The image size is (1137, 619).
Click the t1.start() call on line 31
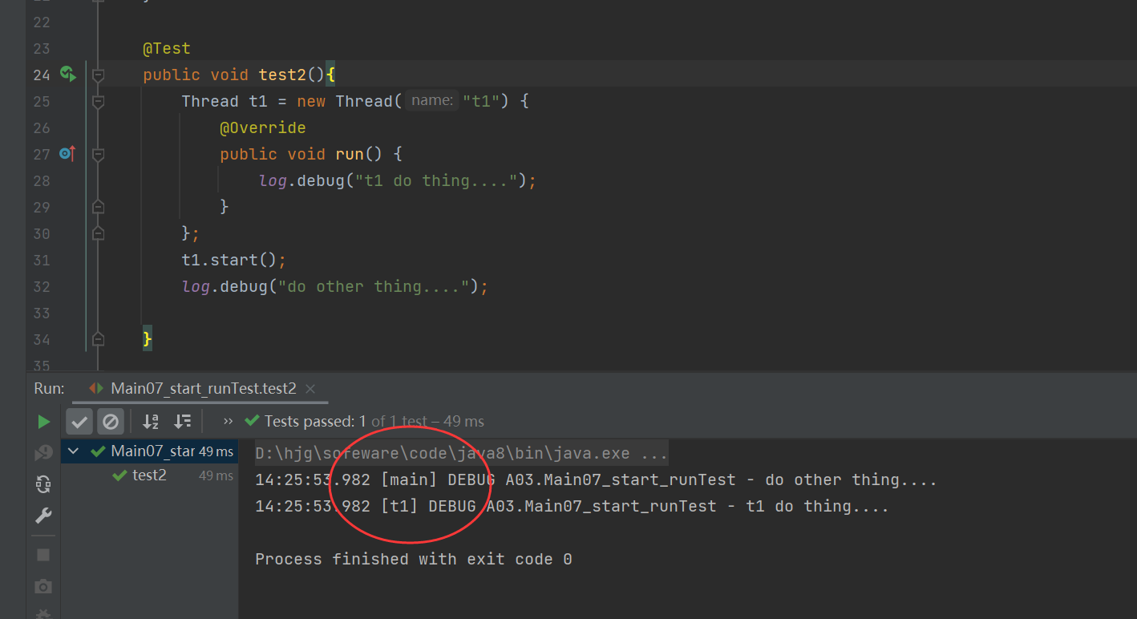coord(229,261)
